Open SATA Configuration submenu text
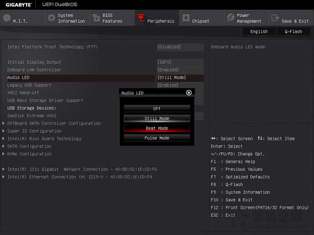 (x=29, y=146)
